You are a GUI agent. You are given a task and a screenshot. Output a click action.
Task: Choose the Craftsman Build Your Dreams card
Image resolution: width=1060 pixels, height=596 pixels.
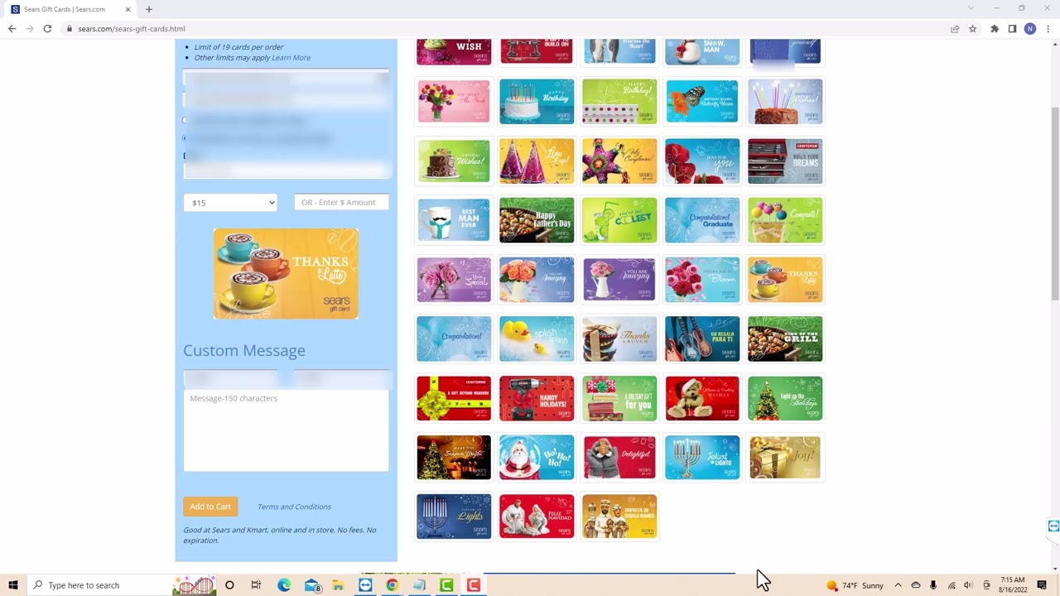point(785,161)
